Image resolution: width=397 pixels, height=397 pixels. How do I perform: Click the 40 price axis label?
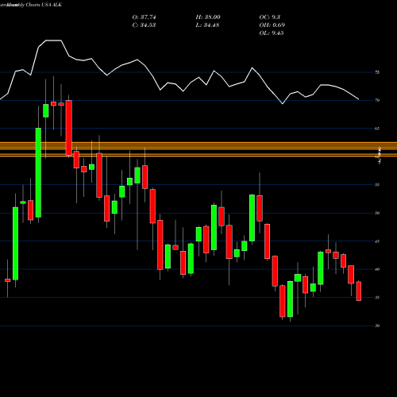(377, 269)
